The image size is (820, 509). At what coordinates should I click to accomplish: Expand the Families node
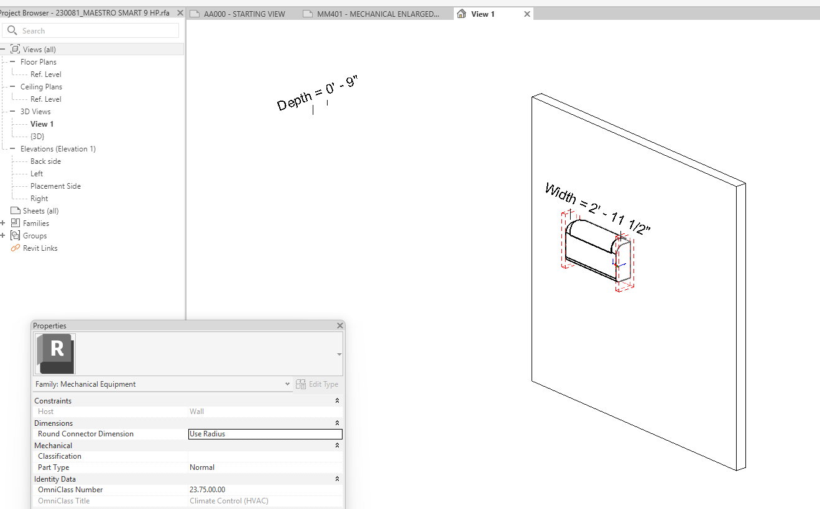tap(3, 223)
